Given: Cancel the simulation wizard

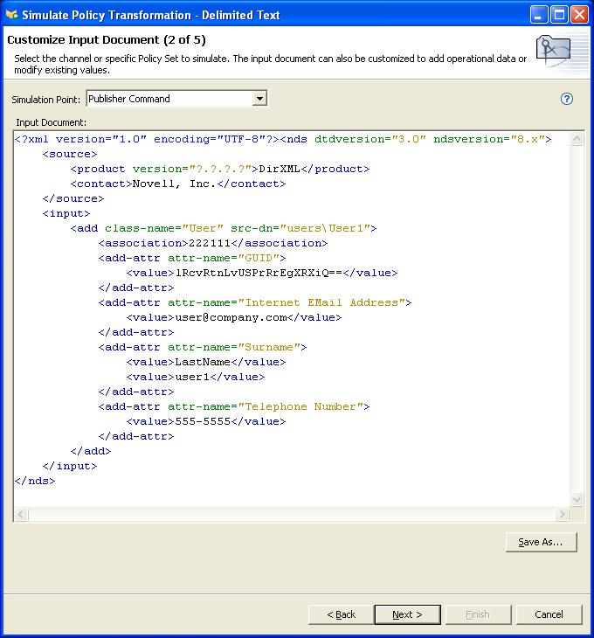Looking at the screenshot, I should coord(549,614).
